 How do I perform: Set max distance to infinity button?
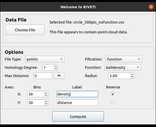pos(59,76)
